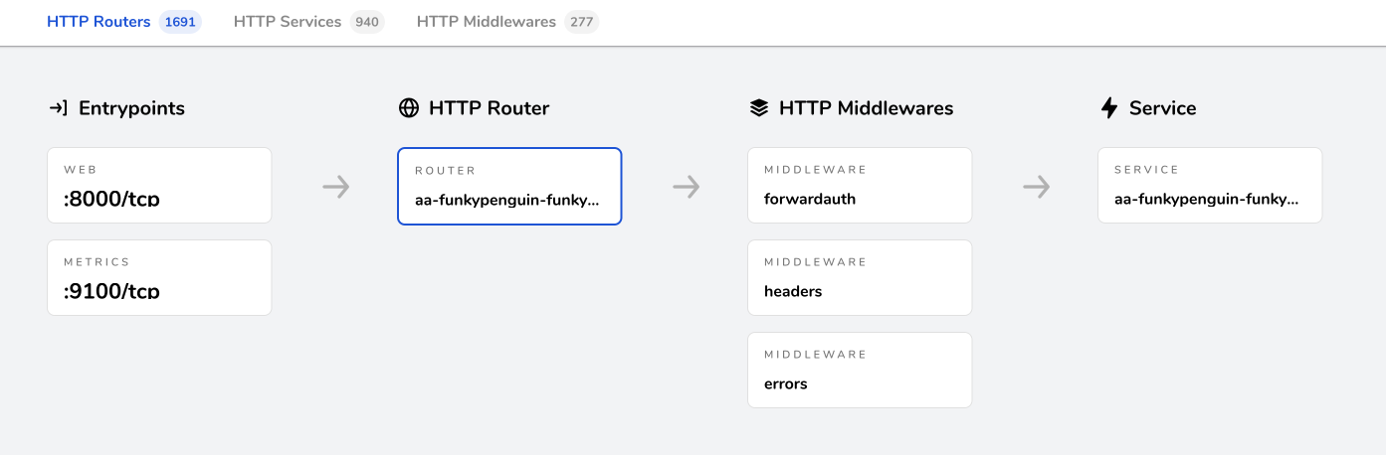
Task: Select the METRICS :9100/tcp entrypoint card
Action: [159, 278]
